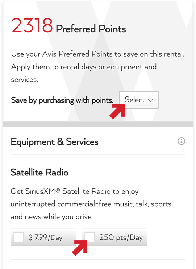Viewport: 196px width, 269px height.
Task: Click the SiriusXM Satellite Radio description text
Action: 91,204
